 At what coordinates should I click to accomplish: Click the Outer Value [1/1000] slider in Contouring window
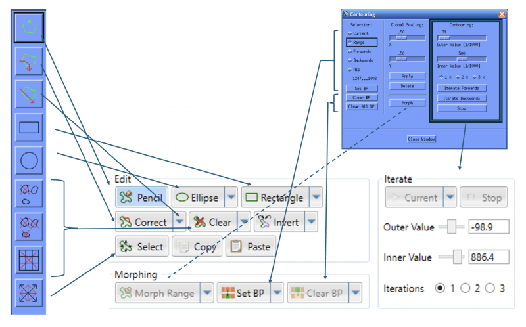click(x=462, y=38)
